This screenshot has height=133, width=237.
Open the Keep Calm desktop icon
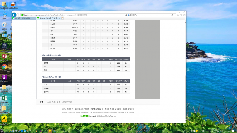pos(4,47)
